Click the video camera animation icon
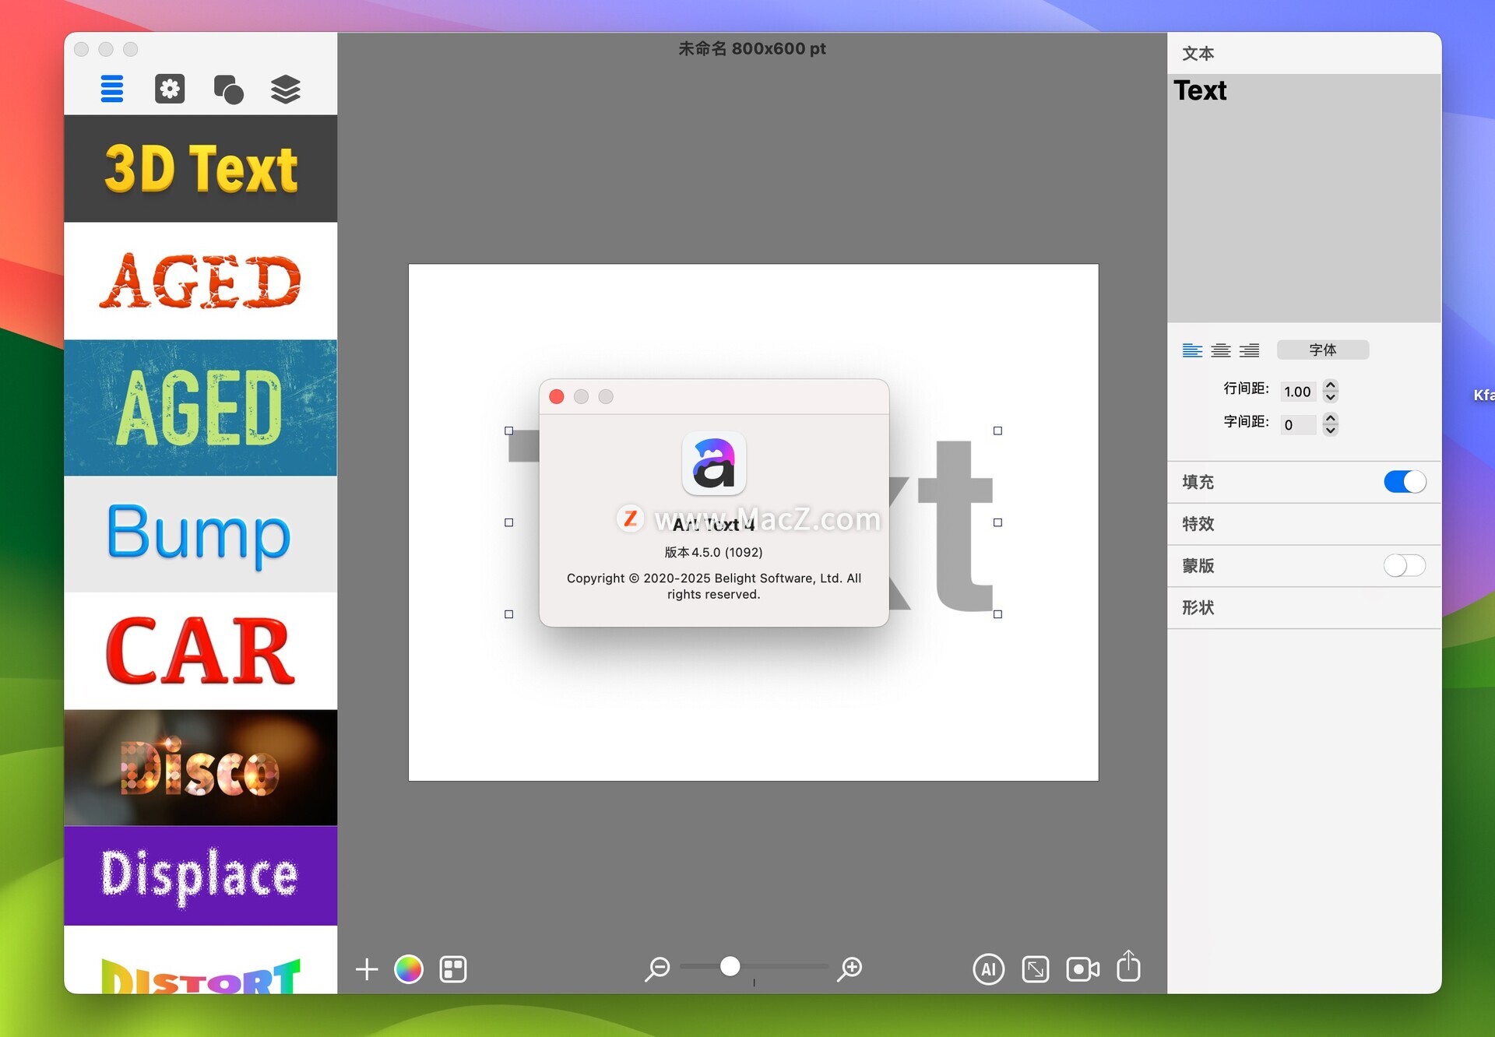The height and width of the screenshot is (1037, 1495). [x=1082, y=969]
